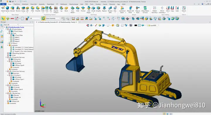
Task: Toggle the Tangent 1 constraint checkbox
Action: 11,51
